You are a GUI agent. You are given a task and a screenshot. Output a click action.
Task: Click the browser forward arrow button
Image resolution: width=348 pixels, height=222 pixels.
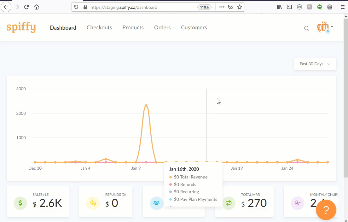point(16,7)
